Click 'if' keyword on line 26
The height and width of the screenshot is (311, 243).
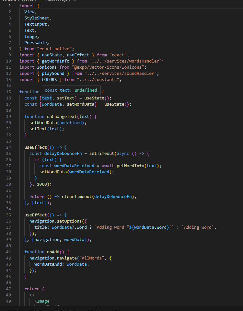tap(37, 159)
